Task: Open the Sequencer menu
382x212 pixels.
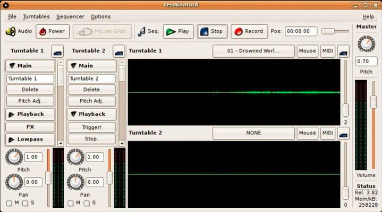Action: point(70,16)
